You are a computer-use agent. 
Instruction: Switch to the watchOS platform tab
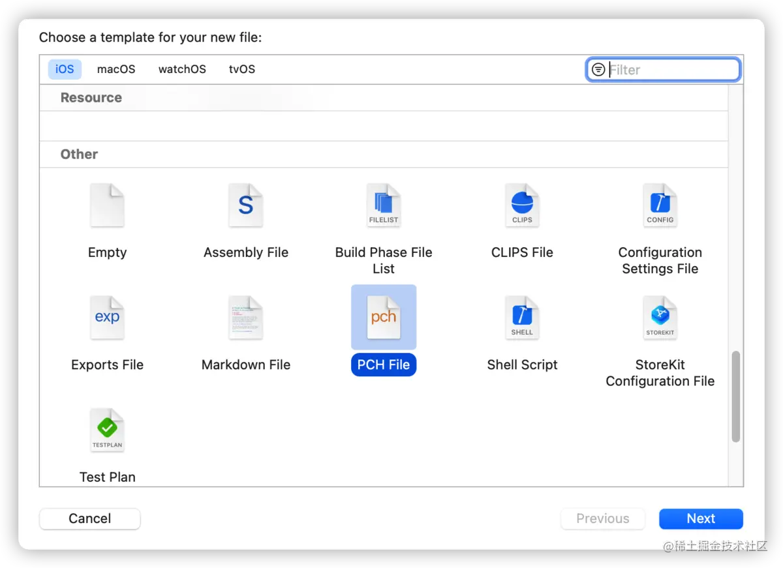[182, 69]
